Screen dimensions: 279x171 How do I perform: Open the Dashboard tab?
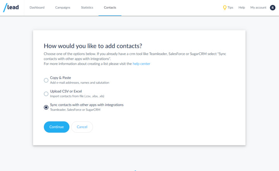pos(37,7)
